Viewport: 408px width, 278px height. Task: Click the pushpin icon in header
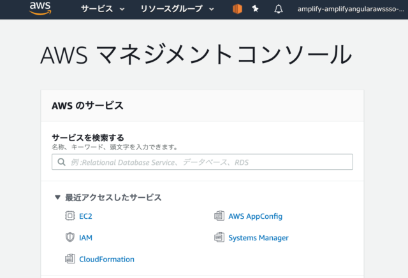click(255, 9)
